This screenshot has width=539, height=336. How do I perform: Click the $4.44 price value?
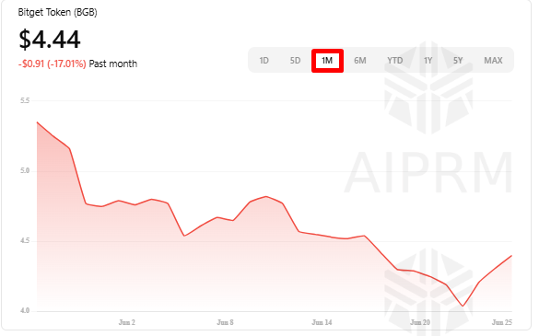50,39
